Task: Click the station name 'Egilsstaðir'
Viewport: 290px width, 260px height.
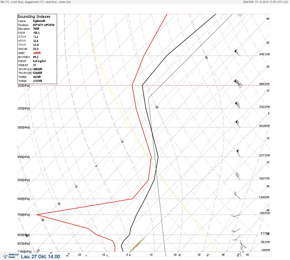Action: coord(39,21)
